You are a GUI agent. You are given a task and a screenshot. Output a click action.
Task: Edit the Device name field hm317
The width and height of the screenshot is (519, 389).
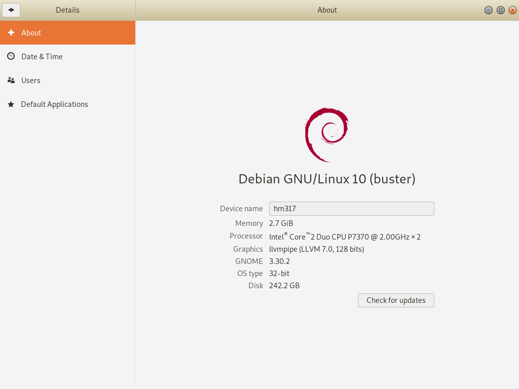pos(352,209)
